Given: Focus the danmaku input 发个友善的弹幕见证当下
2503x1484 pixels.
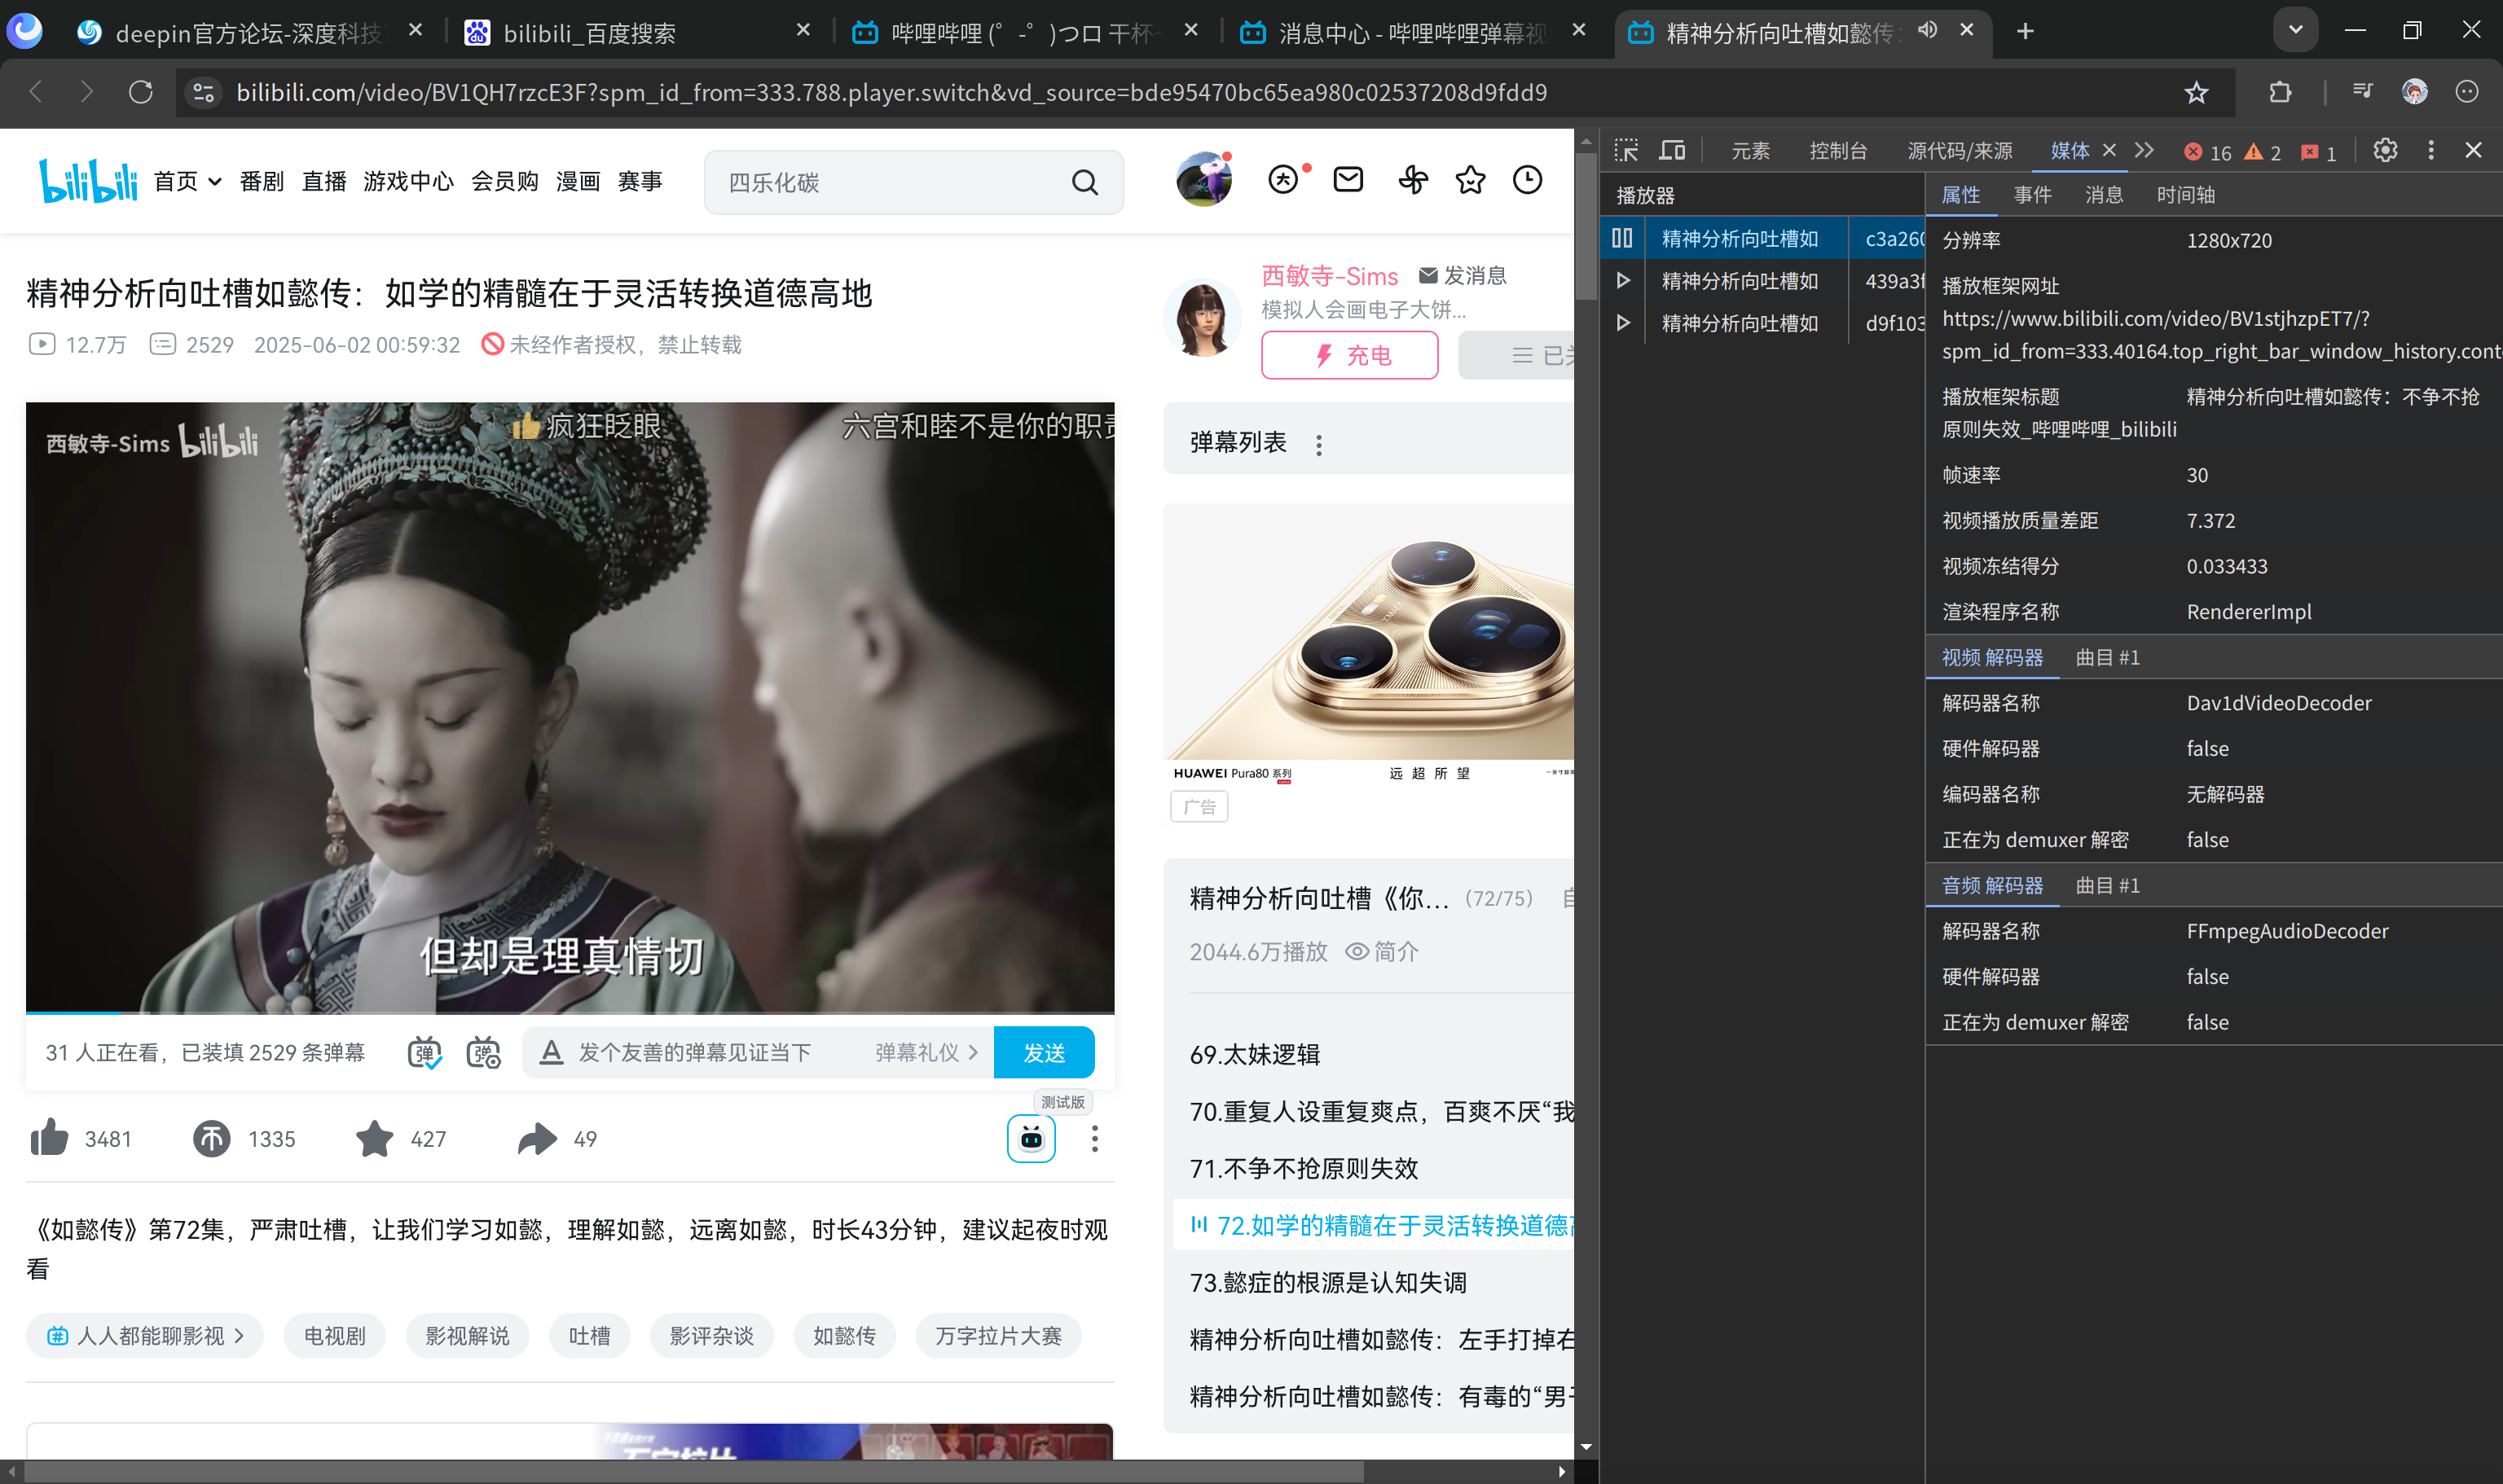Looking at the screenshot, I should (x=694, y=1052).
